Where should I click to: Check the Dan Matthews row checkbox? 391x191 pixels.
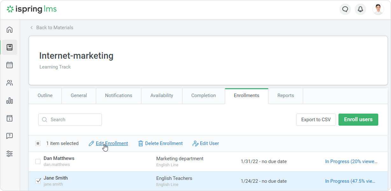(38, 161)
